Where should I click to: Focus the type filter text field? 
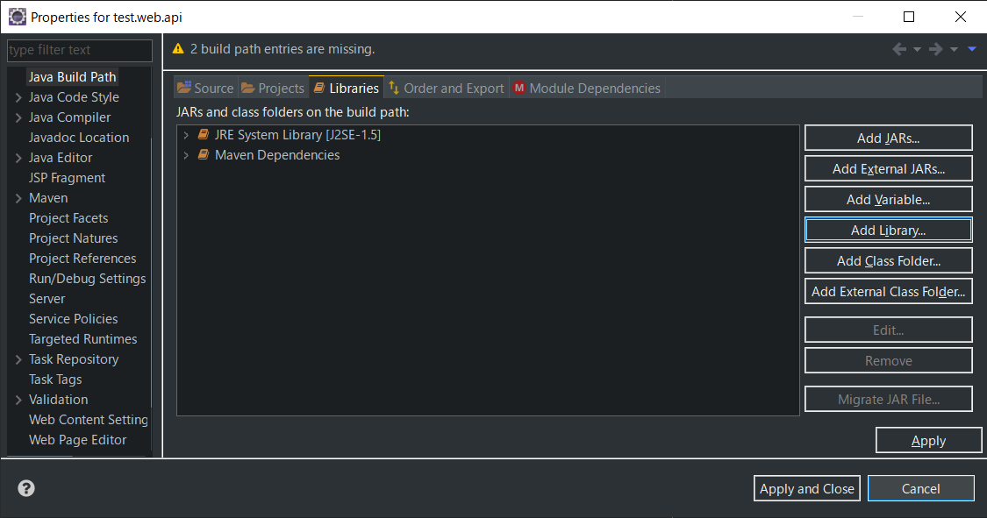[79, 50]
